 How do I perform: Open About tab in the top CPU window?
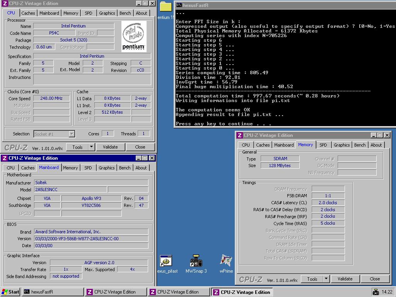click(141, 13)
